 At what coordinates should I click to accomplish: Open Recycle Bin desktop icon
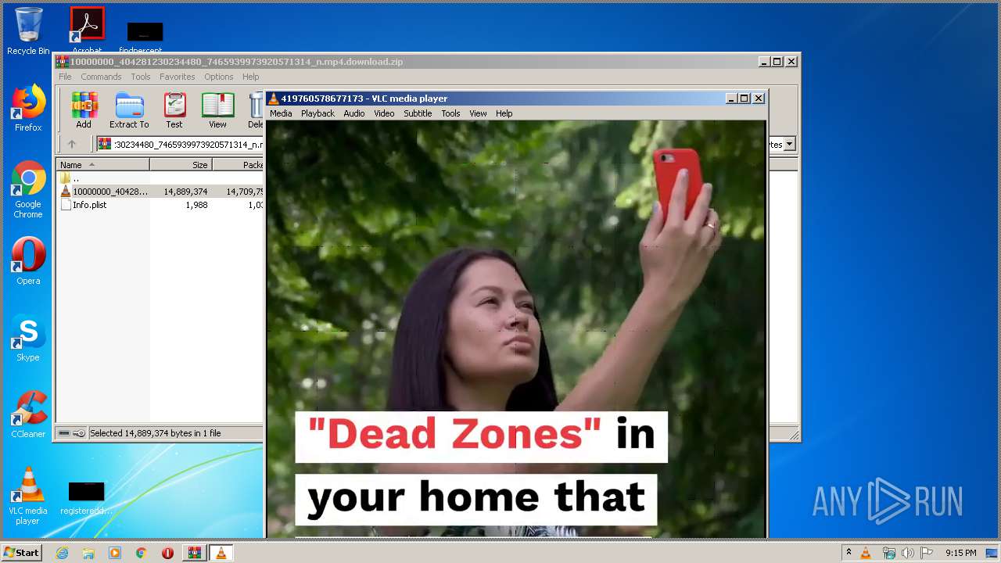(28, 31)
